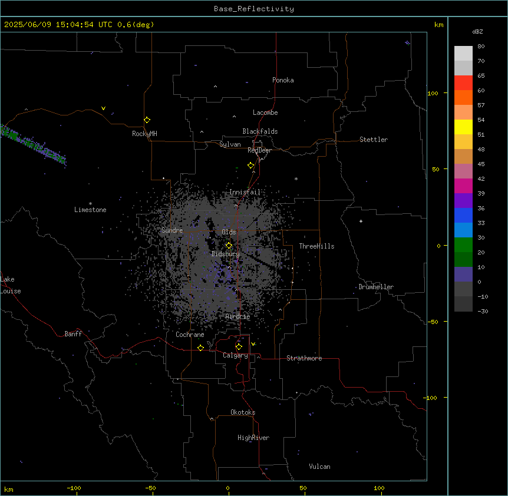The width and height of the screenshot is (508, 496).
Task: Click the Ponoka city label
Action: (x=283, y=80)
